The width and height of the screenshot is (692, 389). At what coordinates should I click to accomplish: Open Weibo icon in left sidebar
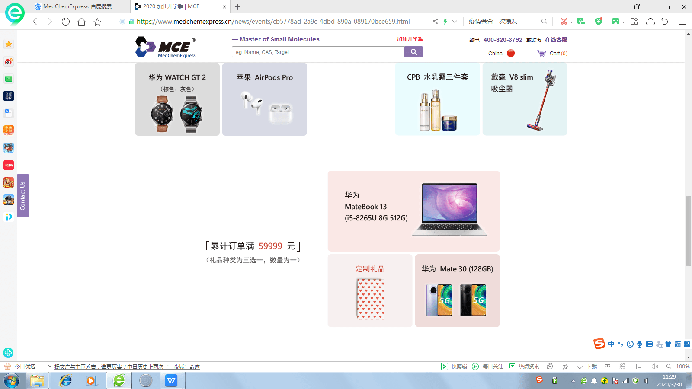(9, 61)
